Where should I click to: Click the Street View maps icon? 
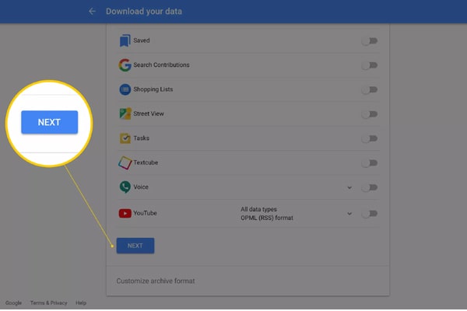(125, 114)
